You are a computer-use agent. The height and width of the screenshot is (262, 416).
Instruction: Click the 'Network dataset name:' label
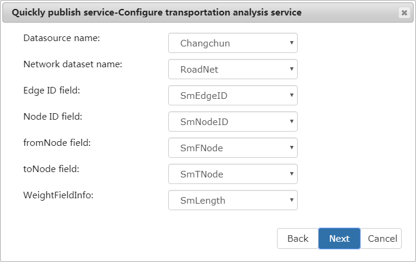click(73, 64)
